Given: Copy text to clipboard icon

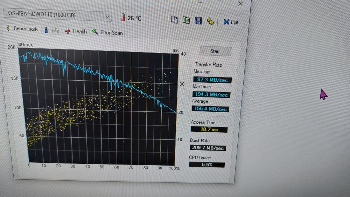Looking at the screenshot, I should click(x=175, y=20).
